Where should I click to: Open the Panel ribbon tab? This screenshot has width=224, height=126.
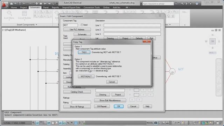(46, 8)
